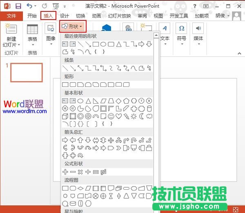Insert the cube shape
The height and width of the screenshot is (213, 245).
(x=65, y=116)
